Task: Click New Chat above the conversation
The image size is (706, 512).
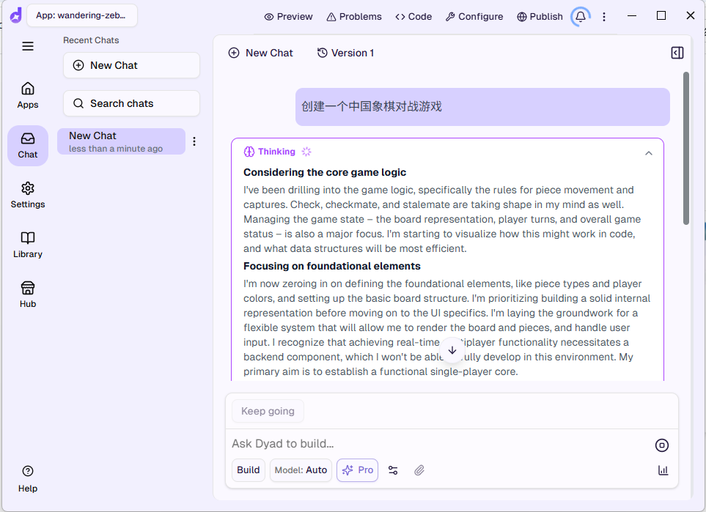Action: 260,53
